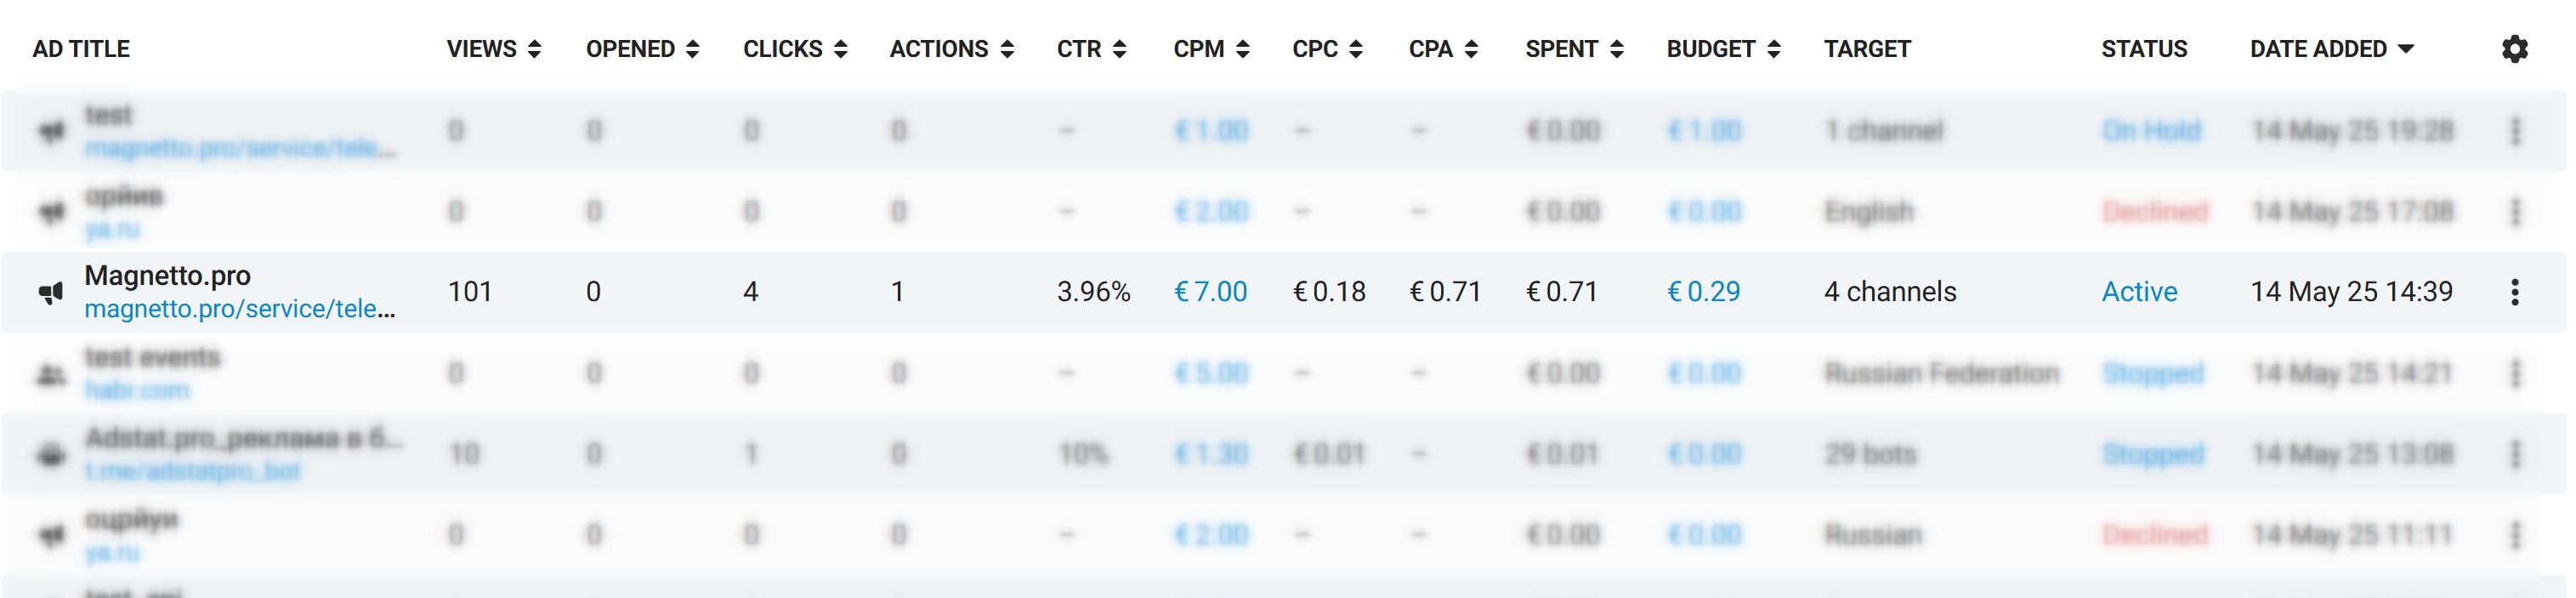Edit the €7.00 CPM value
The image size is (2576, 598).
(x=1210, y=292)
